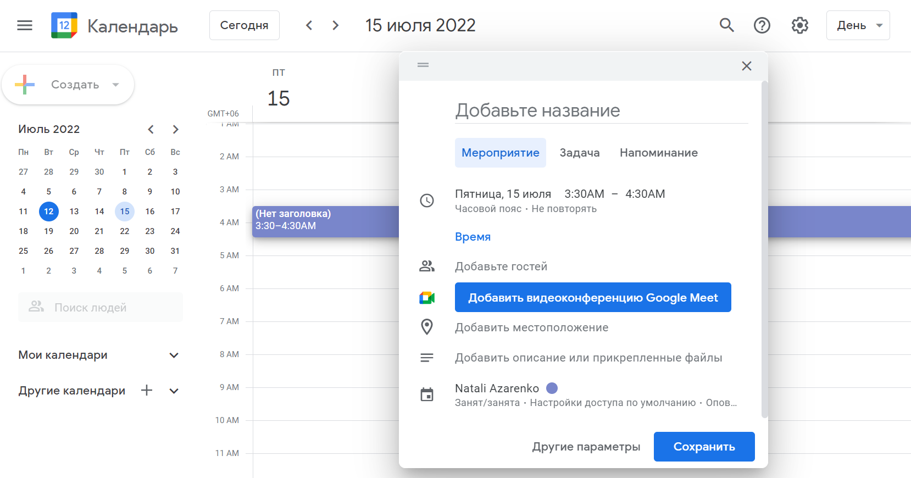Close the event creation dialog
This screenshot has height=478, width=911.
point(747,66)
